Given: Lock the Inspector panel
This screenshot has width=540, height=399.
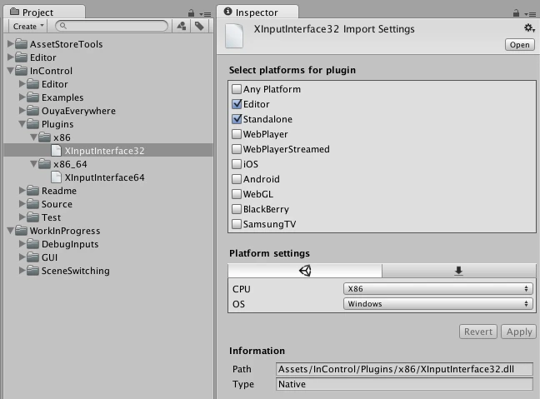Looking at the screenshot, I should [516, 13].
